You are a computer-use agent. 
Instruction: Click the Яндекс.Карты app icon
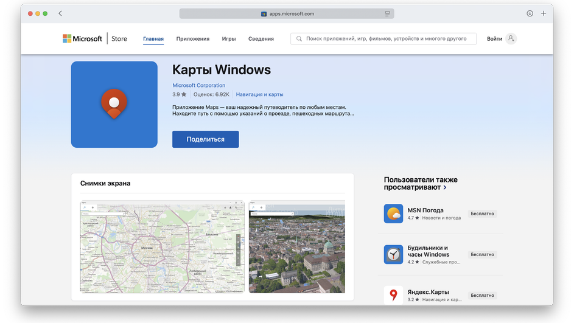tap(394, 295)
